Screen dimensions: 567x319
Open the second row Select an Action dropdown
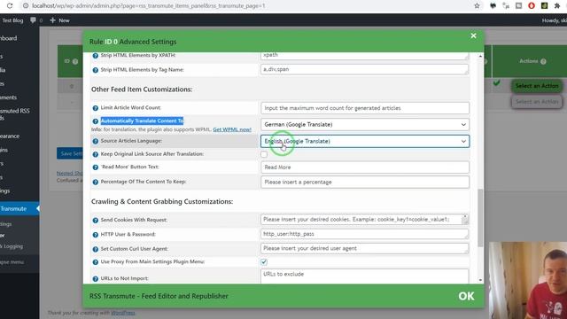point(537,102)
